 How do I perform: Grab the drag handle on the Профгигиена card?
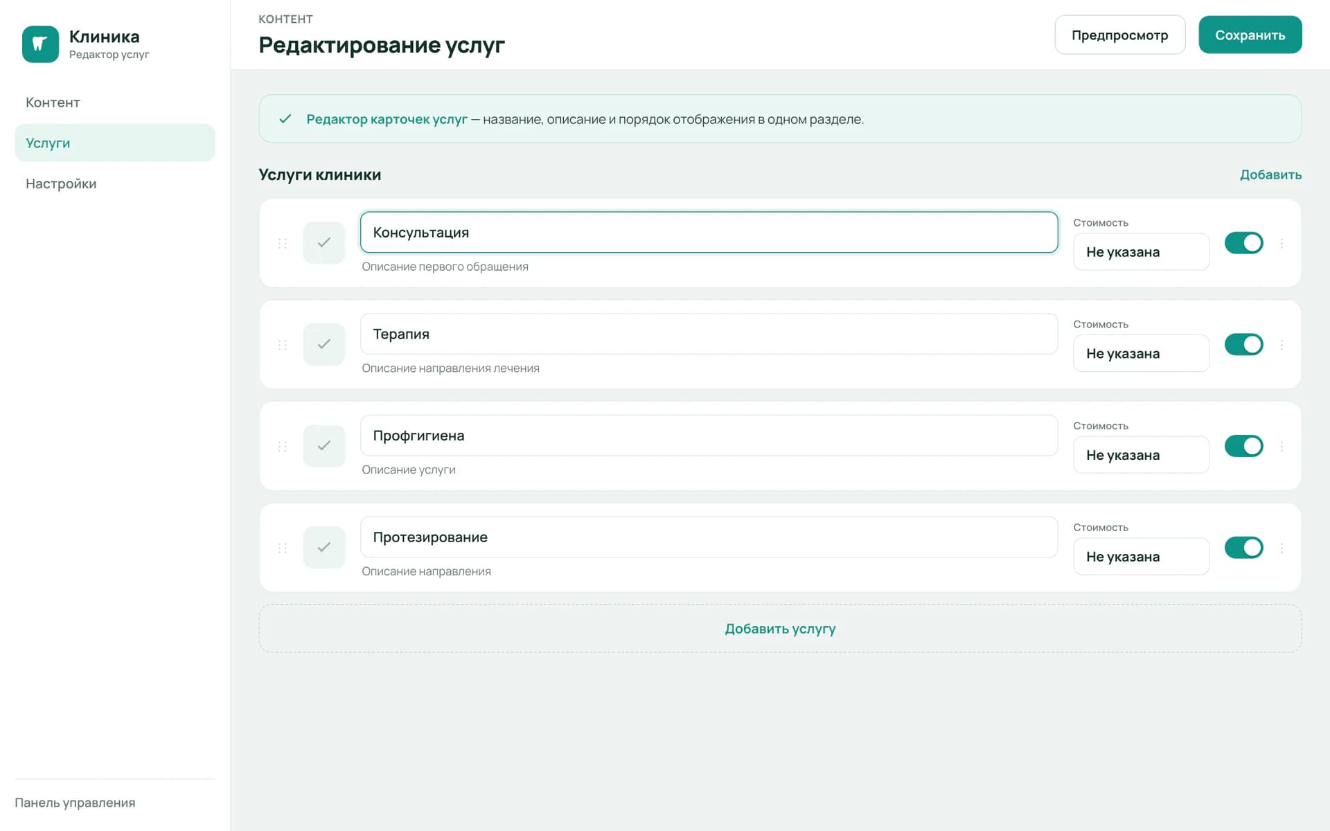(x=283, y=447)
